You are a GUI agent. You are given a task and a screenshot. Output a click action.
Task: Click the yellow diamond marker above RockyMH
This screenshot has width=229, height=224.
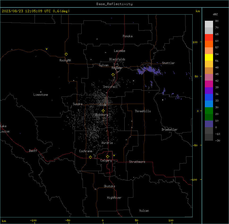66,54
